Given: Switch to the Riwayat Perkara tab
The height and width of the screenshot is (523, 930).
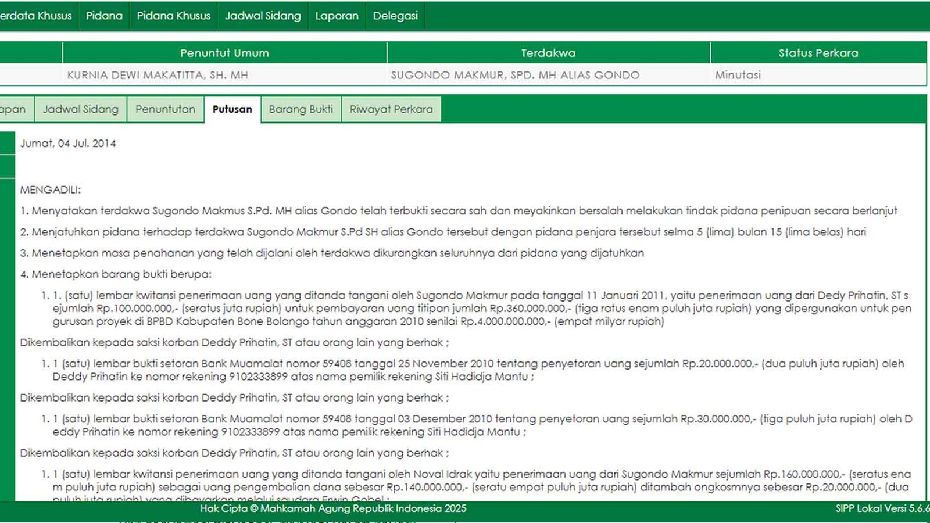Looking at the screenshot, I should 391,109.
